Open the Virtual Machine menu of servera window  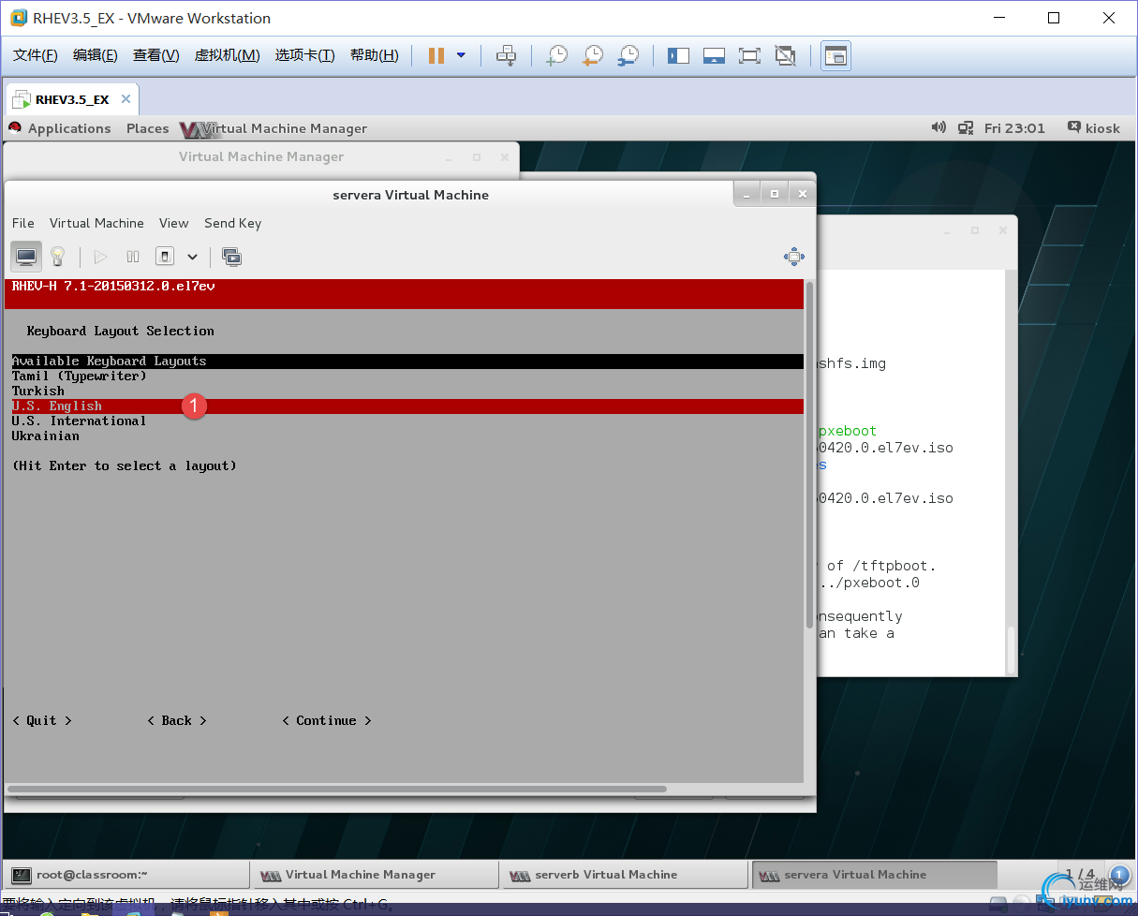click(96, 223)
